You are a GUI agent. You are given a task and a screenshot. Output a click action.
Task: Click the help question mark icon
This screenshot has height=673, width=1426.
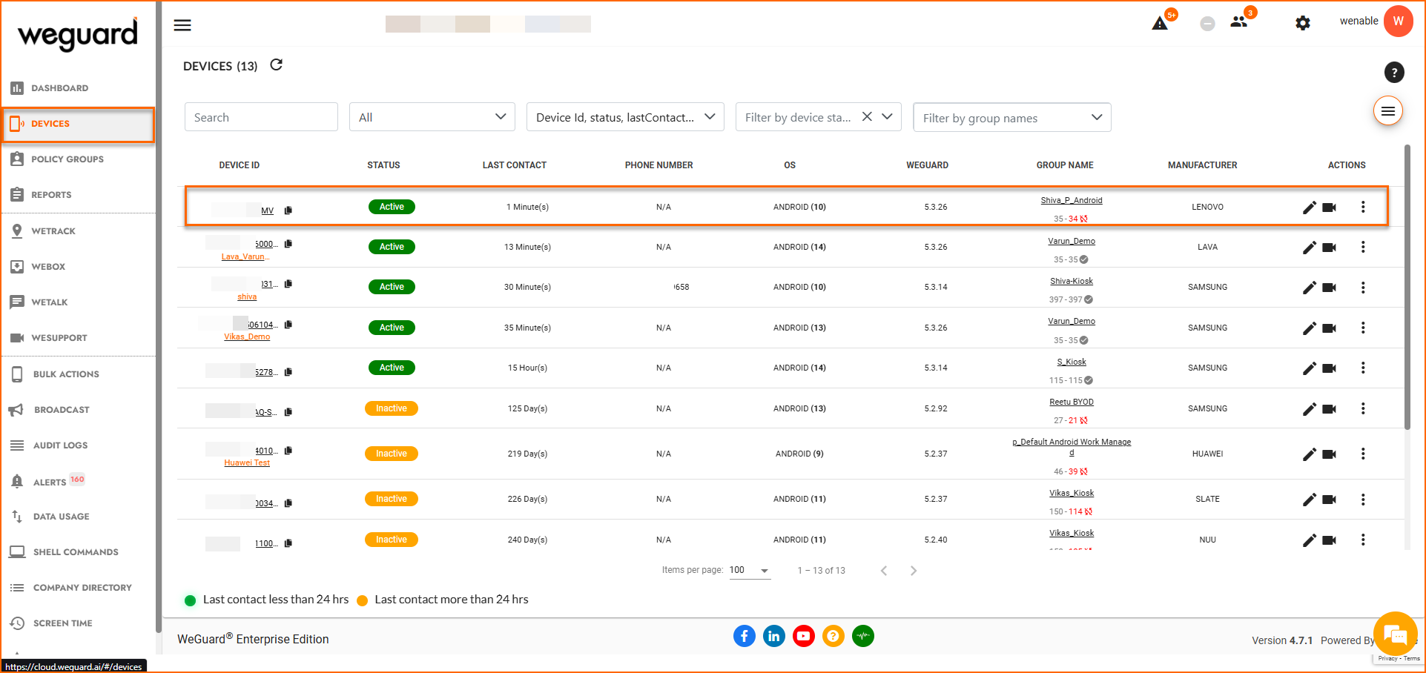[1394, 72]
